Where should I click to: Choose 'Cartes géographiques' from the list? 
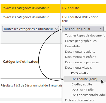[x=81, y=41]
